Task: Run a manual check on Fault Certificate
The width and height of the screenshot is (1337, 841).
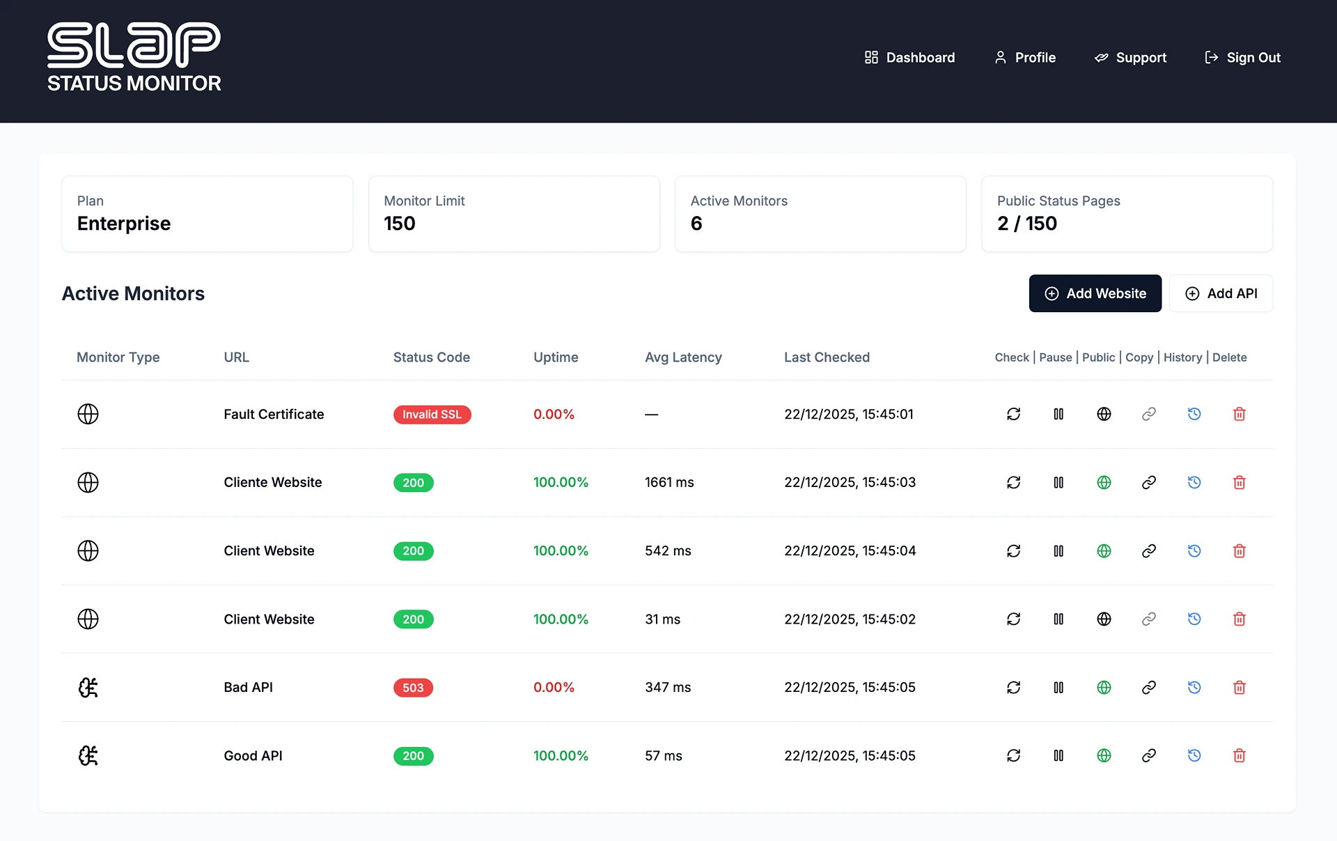Action: 1014,414
